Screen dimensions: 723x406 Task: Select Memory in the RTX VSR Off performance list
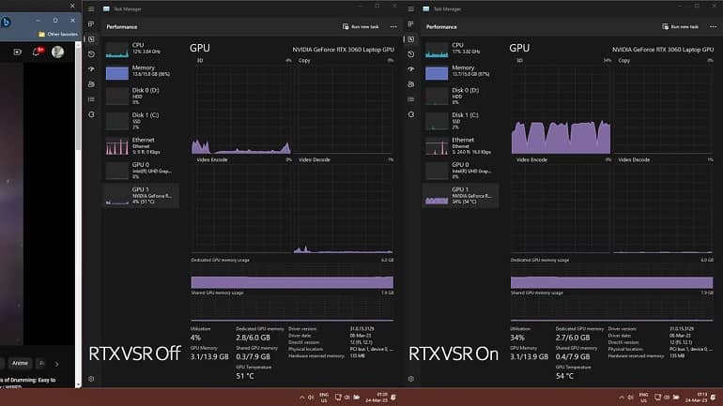tap(141, 71)
